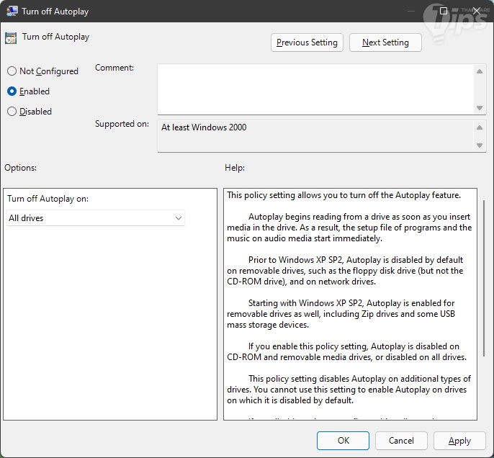The height and width of the screenshot is (458, 494).
Task: Click the 'Turn off Autoplay' policy heading
Action: 55,37
